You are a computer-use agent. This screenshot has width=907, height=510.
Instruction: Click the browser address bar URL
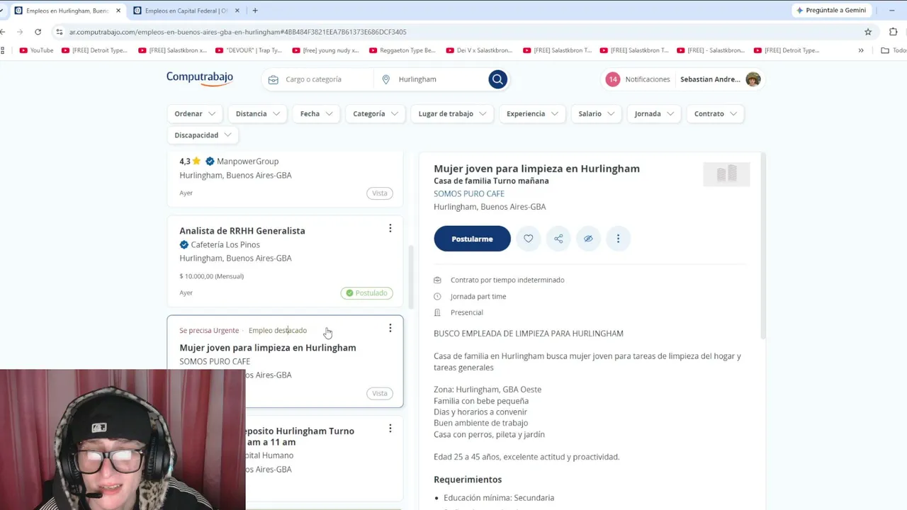tap(238, 32)
